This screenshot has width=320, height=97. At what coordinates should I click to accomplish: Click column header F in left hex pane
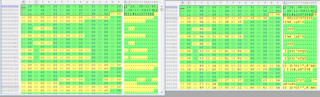(x=119, y=2)
